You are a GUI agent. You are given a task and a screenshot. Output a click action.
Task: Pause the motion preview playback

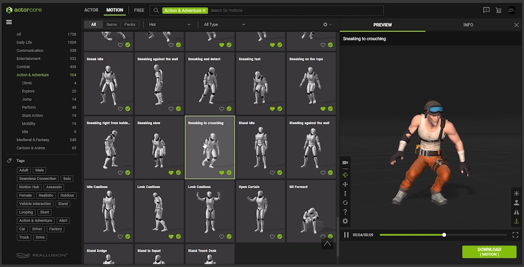click(346, 235)
